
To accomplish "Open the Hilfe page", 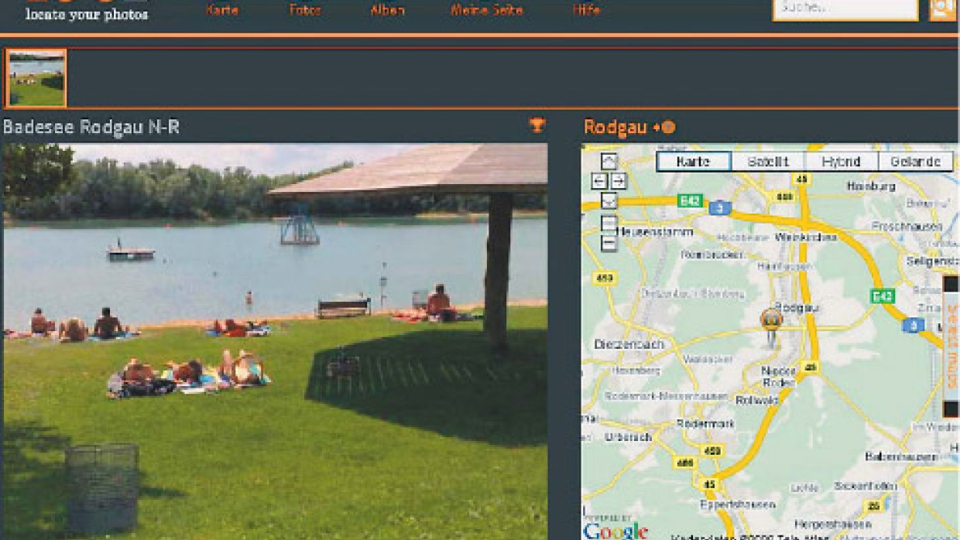I will (586, 10).
